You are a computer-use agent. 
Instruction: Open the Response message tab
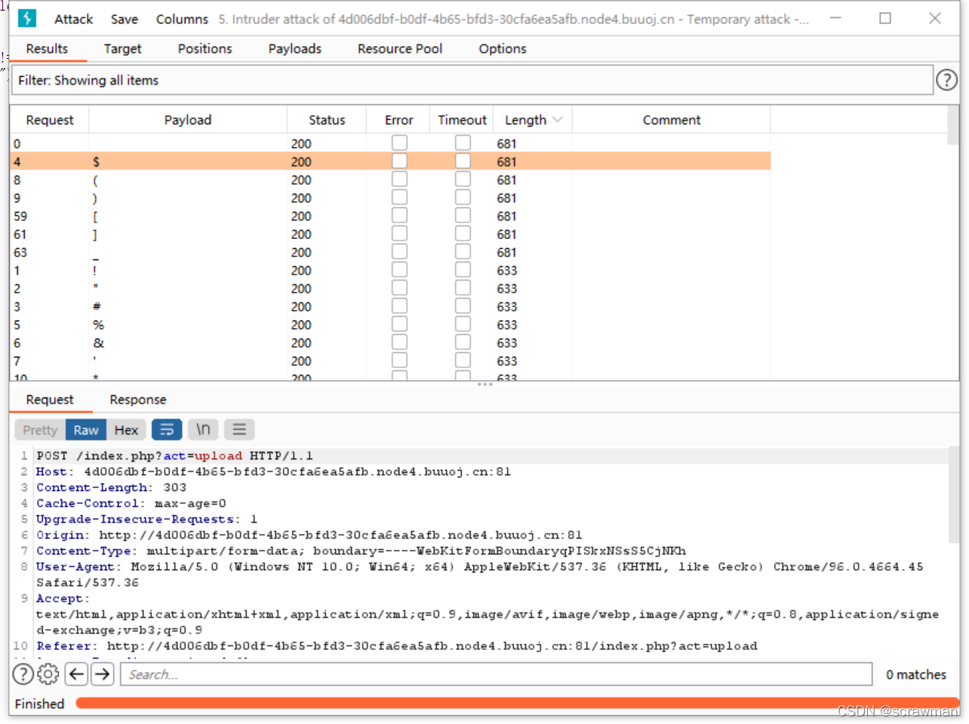138,400
